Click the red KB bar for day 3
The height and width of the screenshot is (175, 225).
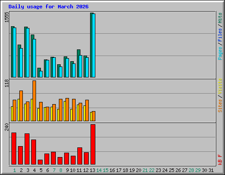[x=27, y=149]
